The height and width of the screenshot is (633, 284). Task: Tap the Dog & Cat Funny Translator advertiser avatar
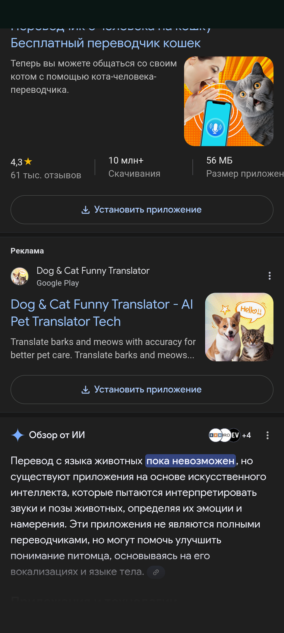tap(19, 276)
